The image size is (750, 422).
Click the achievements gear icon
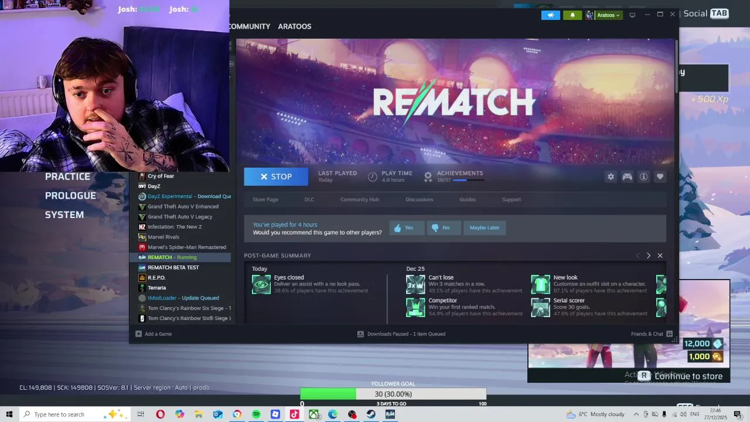pos(428,176)
